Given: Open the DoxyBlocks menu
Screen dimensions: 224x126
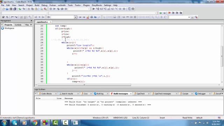Looking at the screenshot, I should [x=97, y=5].
